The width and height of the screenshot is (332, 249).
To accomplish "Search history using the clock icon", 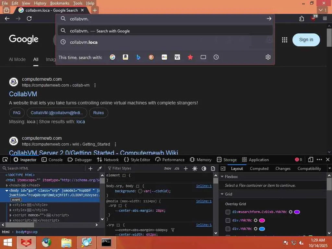I will [216, 57].
